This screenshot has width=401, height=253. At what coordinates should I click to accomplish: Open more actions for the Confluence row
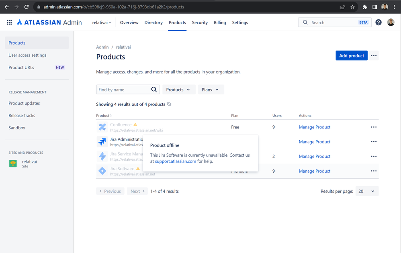374,127
